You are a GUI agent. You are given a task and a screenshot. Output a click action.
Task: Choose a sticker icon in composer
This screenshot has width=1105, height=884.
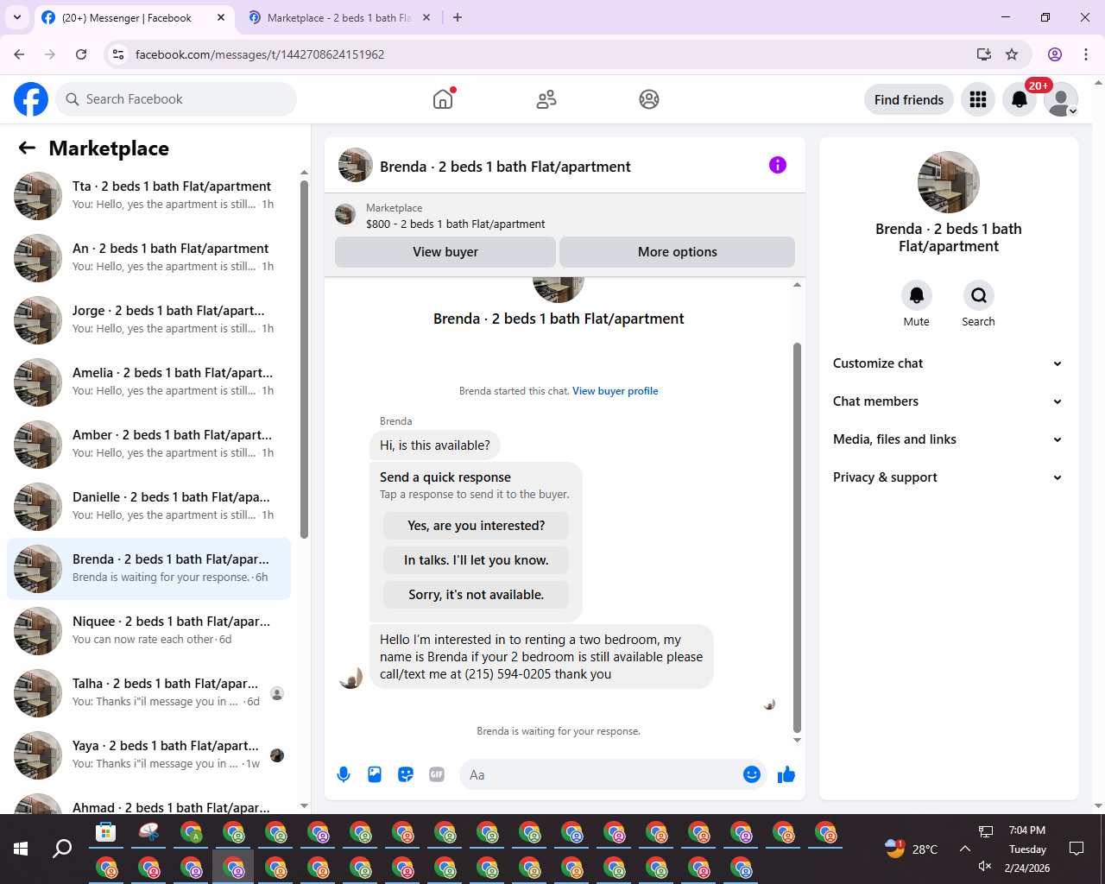point(406,774)
